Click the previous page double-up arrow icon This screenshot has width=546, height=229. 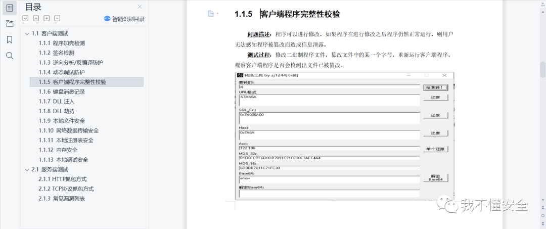point(542,207)
